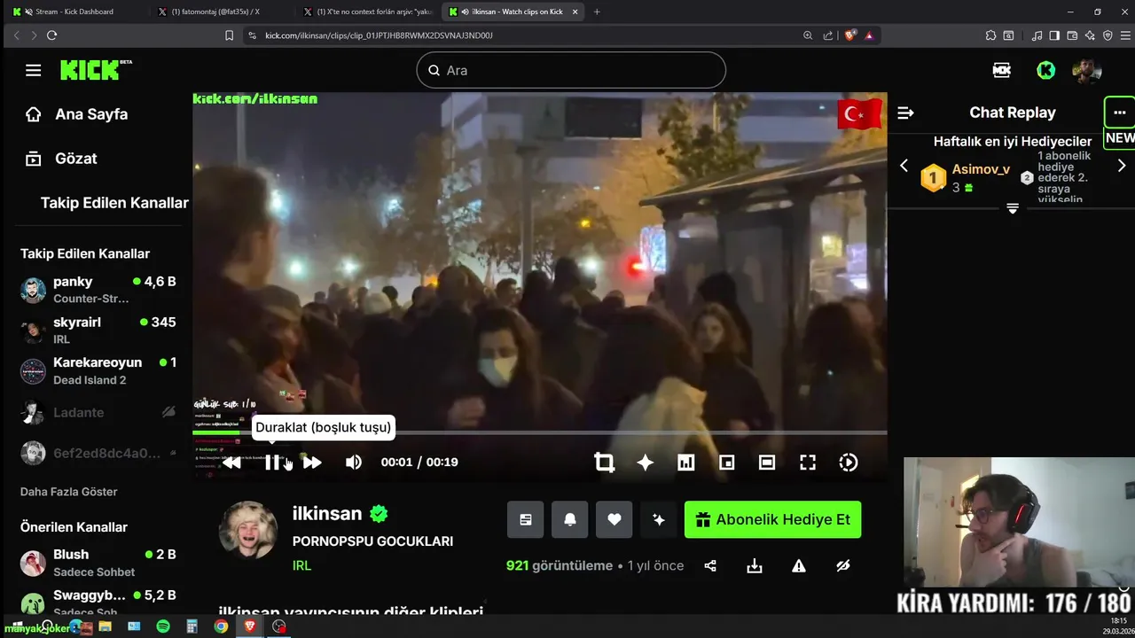This screenshot has width=1135, height=638.
Task: Pause the clip playback
Action: [x=272, y=463]
